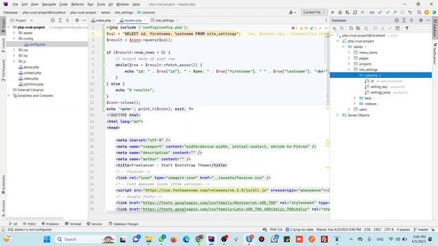The height and width of the screenshot is (246, 438).
Task: Select opened file in Project panel
Action: [53, 20]
